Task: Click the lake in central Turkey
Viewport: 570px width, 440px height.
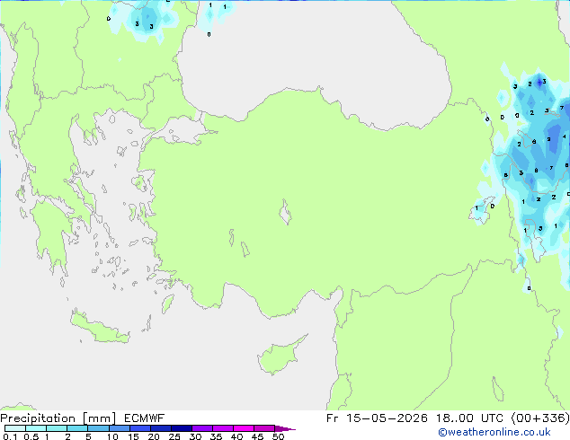Action: 285,212
